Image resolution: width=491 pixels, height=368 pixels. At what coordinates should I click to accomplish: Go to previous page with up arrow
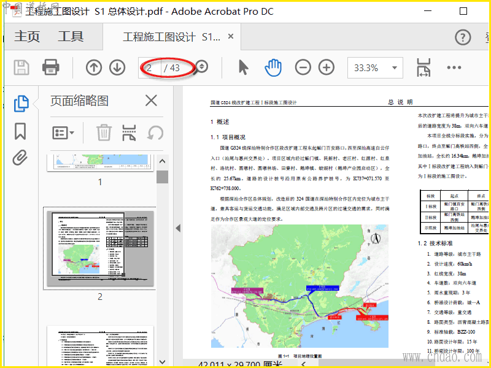[x=94, y=67]
